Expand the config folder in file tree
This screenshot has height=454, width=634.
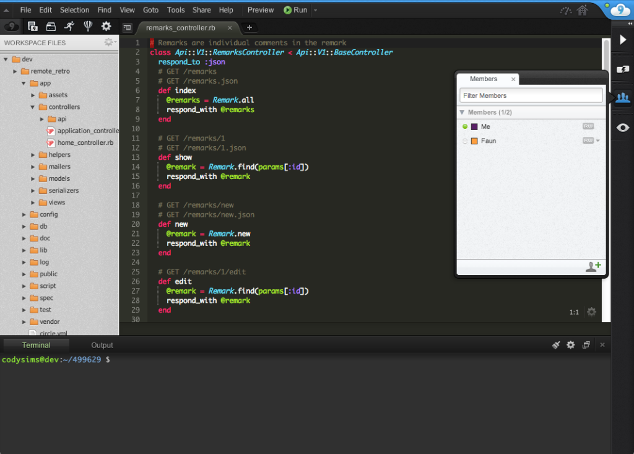(25, 214)
